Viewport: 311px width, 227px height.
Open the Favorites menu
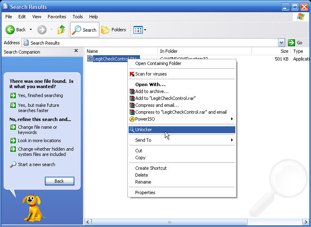tap(57, 17)
